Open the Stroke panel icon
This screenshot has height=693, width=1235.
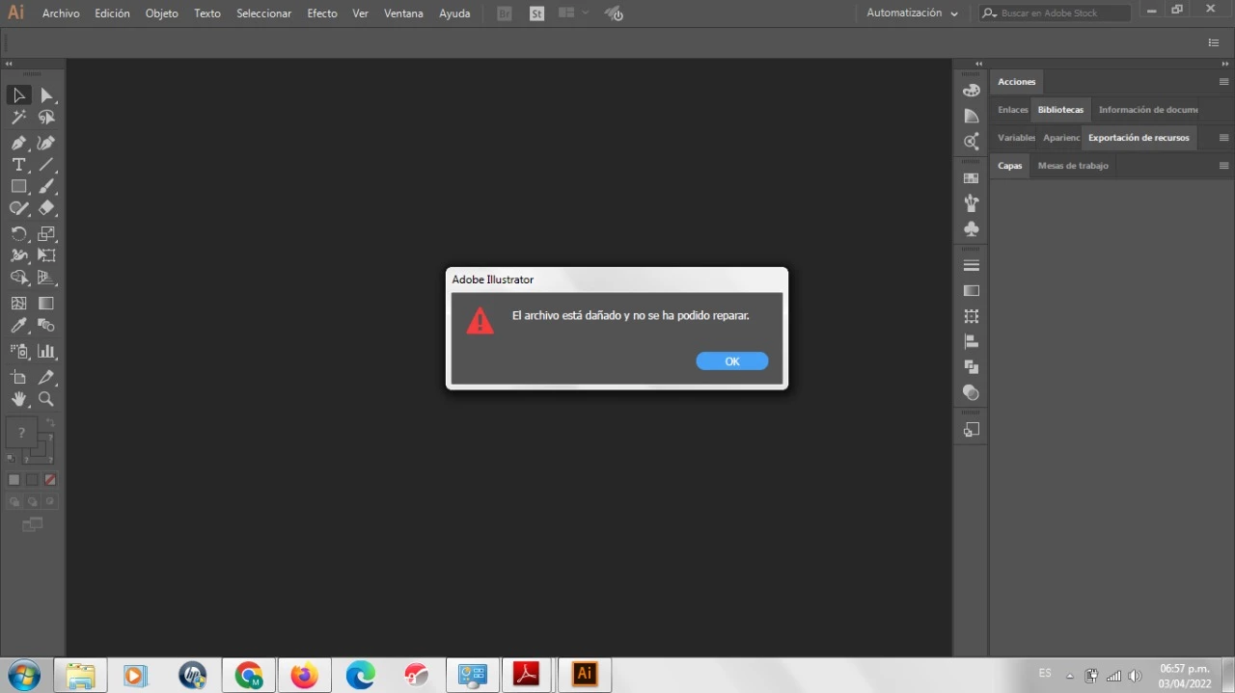(972, 265)
